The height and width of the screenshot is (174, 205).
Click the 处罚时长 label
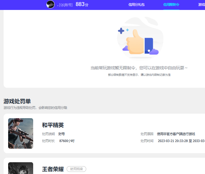(x=48, y=141)
